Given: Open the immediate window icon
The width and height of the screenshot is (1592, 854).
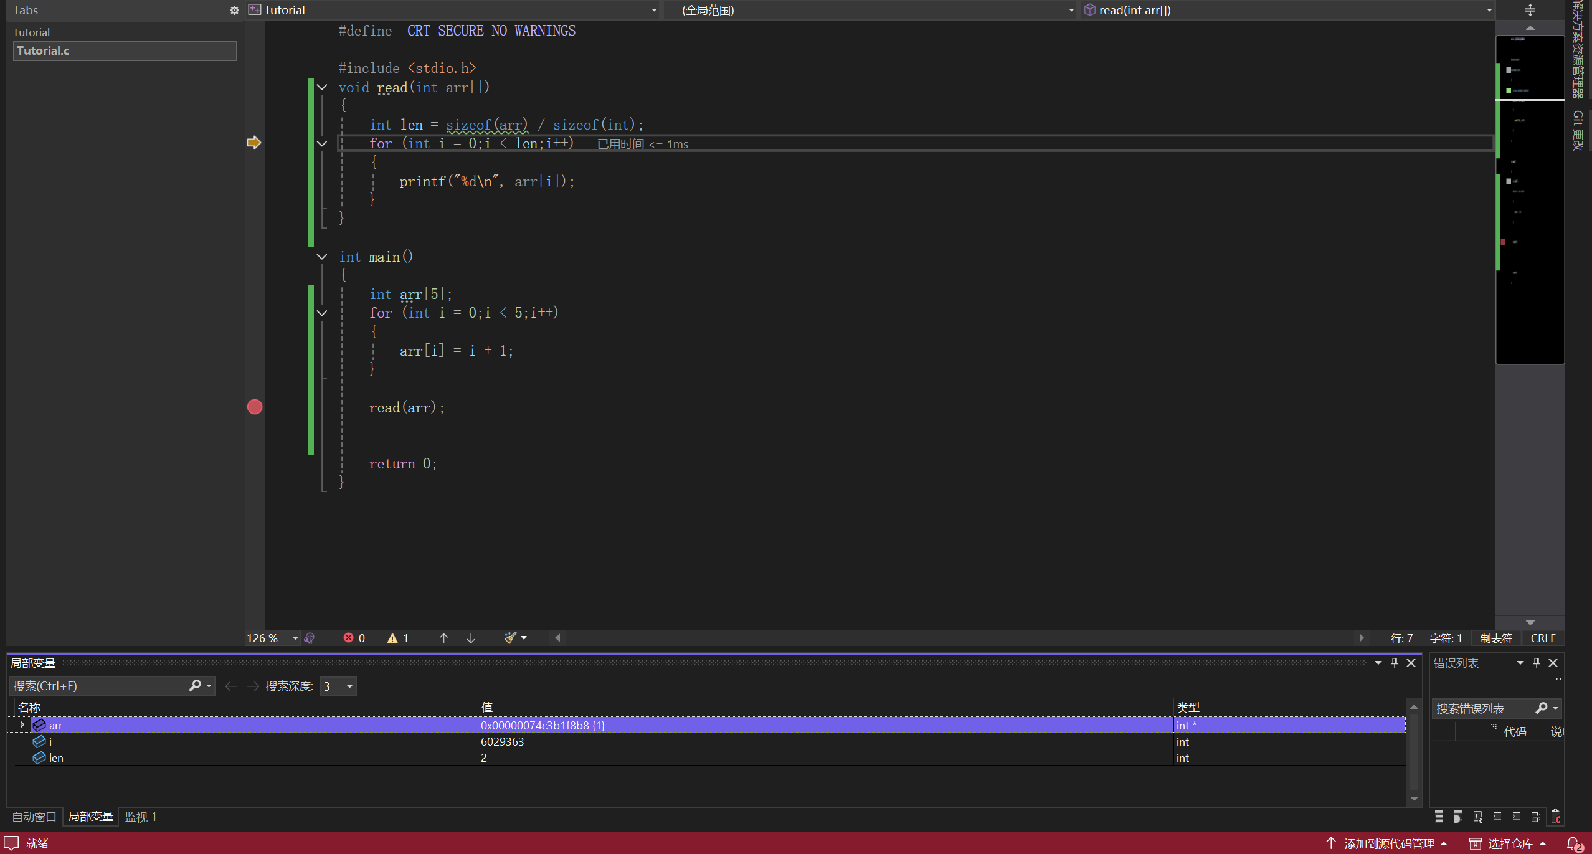Looking at the screenshot, I should click(x=1517, y=817).
